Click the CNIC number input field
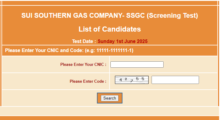This screenshot has width=220, height=120. point(137,64)
